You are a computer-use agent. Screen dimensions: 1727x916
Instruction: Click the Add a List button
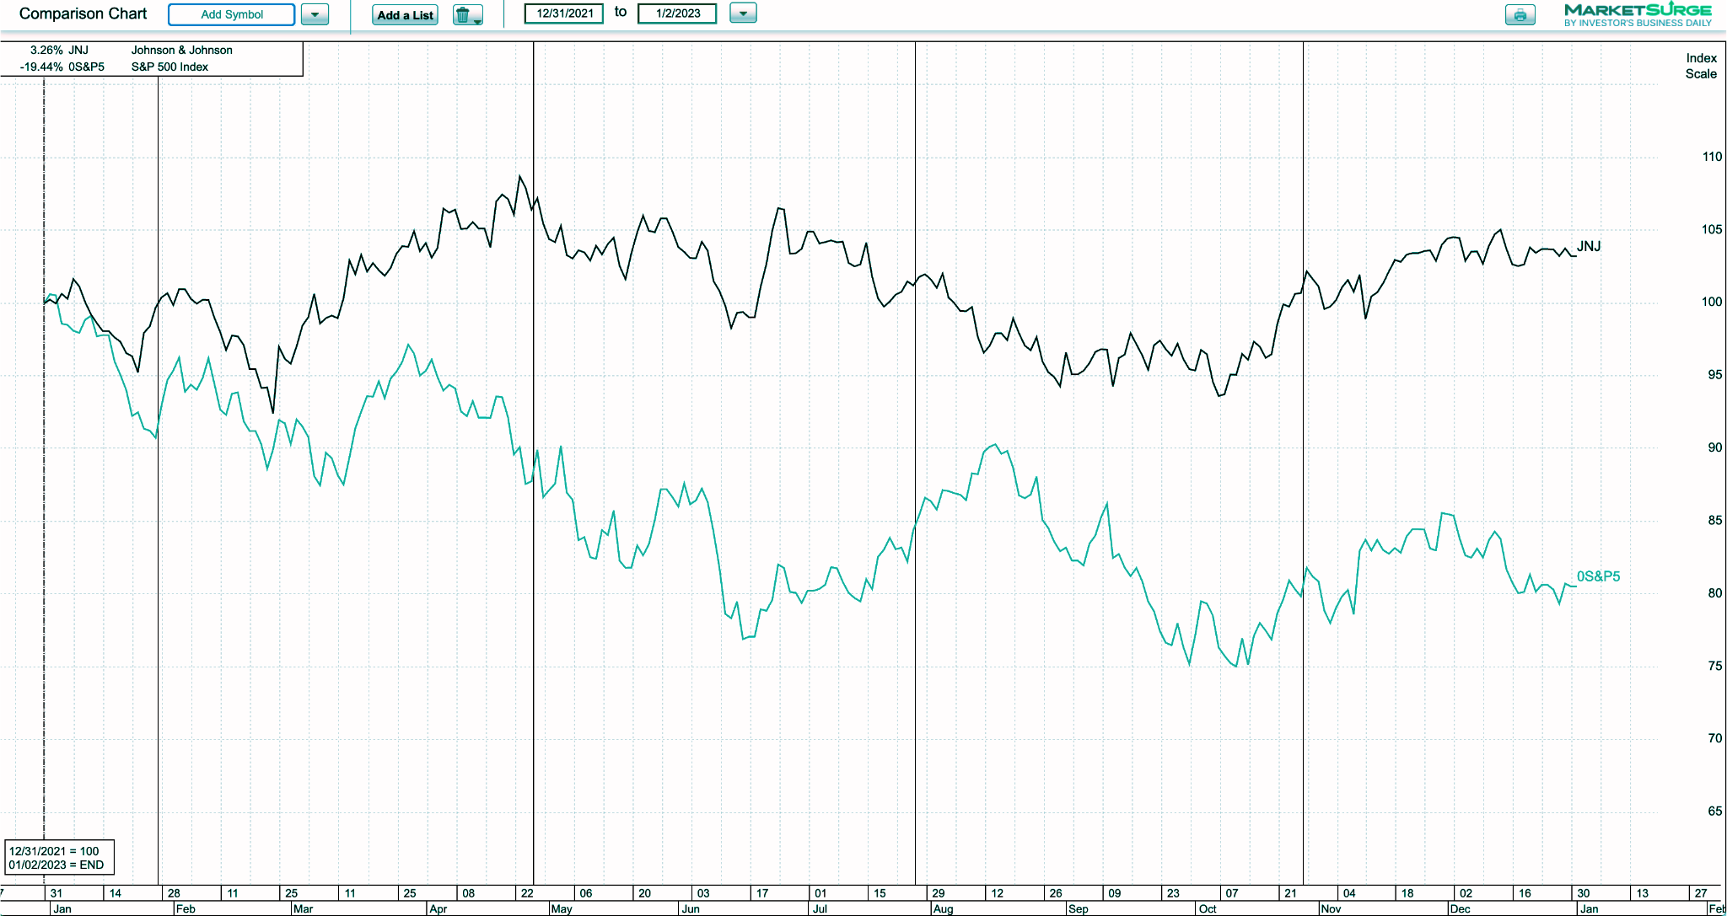click(x=405, y=14)
